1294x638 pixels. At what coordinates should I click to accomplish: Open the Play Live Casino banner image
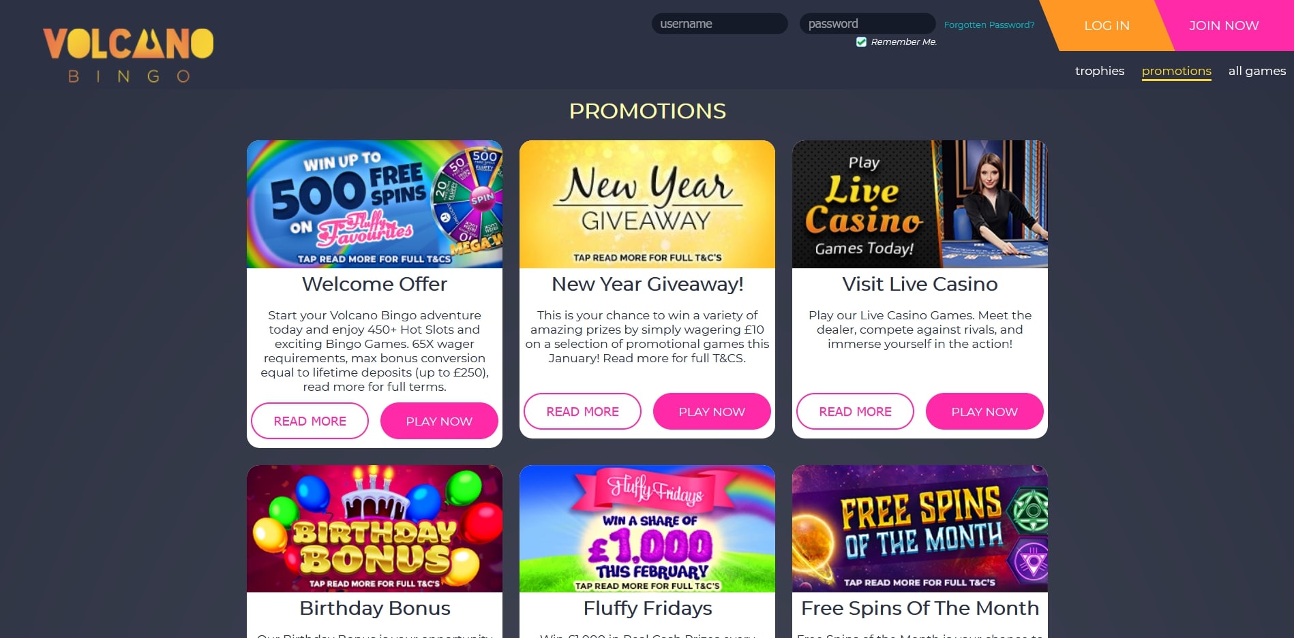click(x=920, y=204)
